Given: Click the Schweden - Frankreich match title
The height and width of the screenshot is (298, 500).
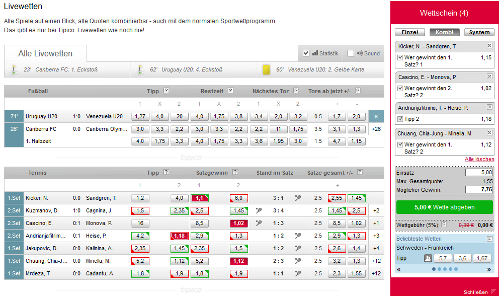Looking at the screenshot, I should 425,248.
